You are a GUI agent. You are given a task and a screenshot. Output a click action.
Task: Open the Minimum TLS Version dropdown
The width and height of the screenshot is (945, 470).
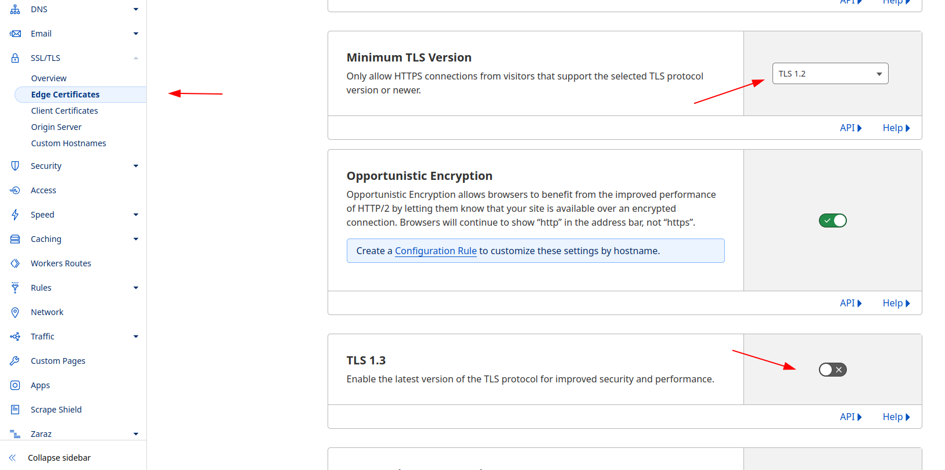[830, 74]
